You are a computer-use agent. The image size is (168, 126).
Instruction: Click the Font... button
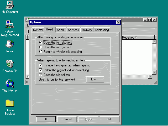pos(95,79)
